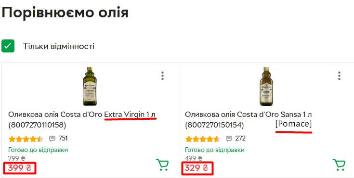This screenshot has height=178, width=354.
Task: Uncheck the green differences-only checkbox
Action: 8,46
